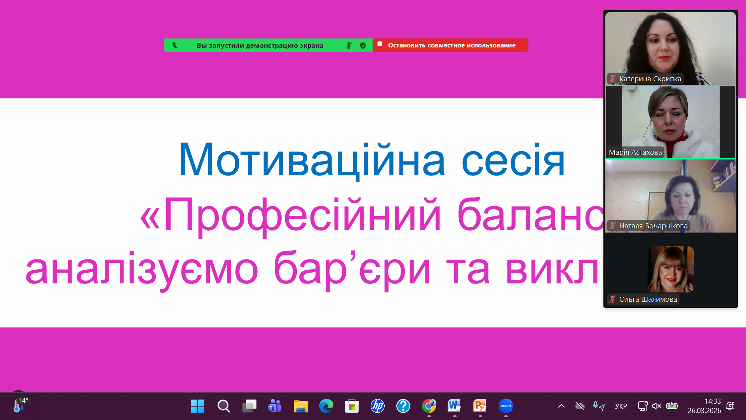Viewport: 746px width, 420px height.
Task: Click the green share status arrow icon
Action: click(174, 45)
